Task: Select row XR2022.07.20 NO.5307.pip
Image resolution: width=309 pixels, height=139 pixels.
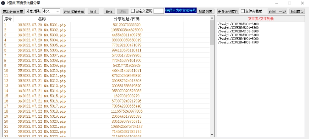Action: pyautogui.click(x=106, y=55)
